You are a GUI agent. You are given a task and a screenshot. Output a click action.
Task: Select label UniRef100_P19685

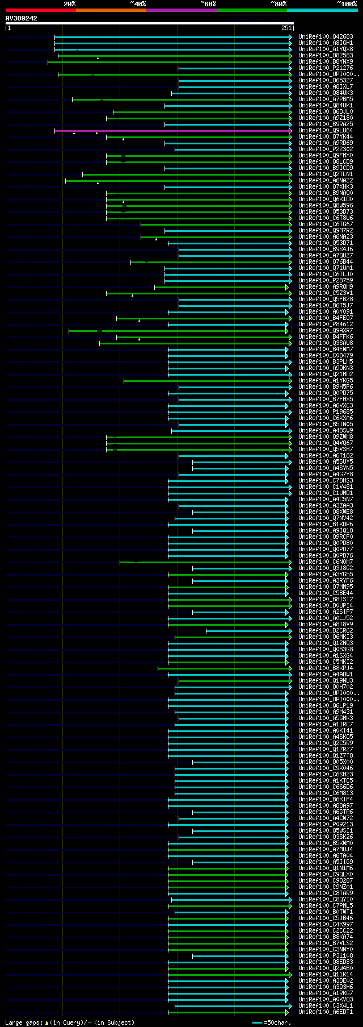(x=326, y=412)
